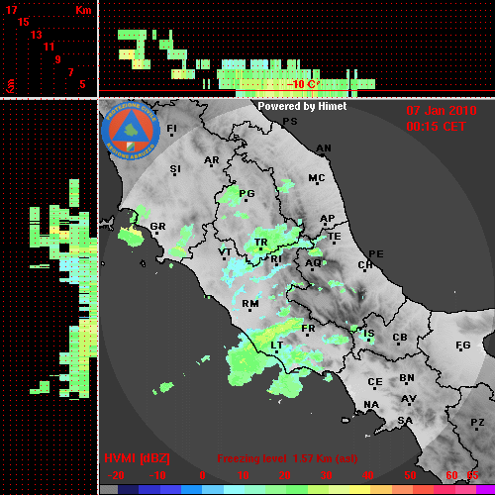This screenshot has height=495, width=495.
Task: Click the 13 km height axis label
Action: 37,35
